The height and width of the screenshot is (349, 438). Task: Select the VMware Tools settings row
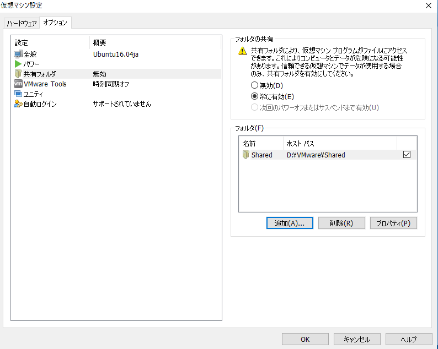(x=117, y=84)
